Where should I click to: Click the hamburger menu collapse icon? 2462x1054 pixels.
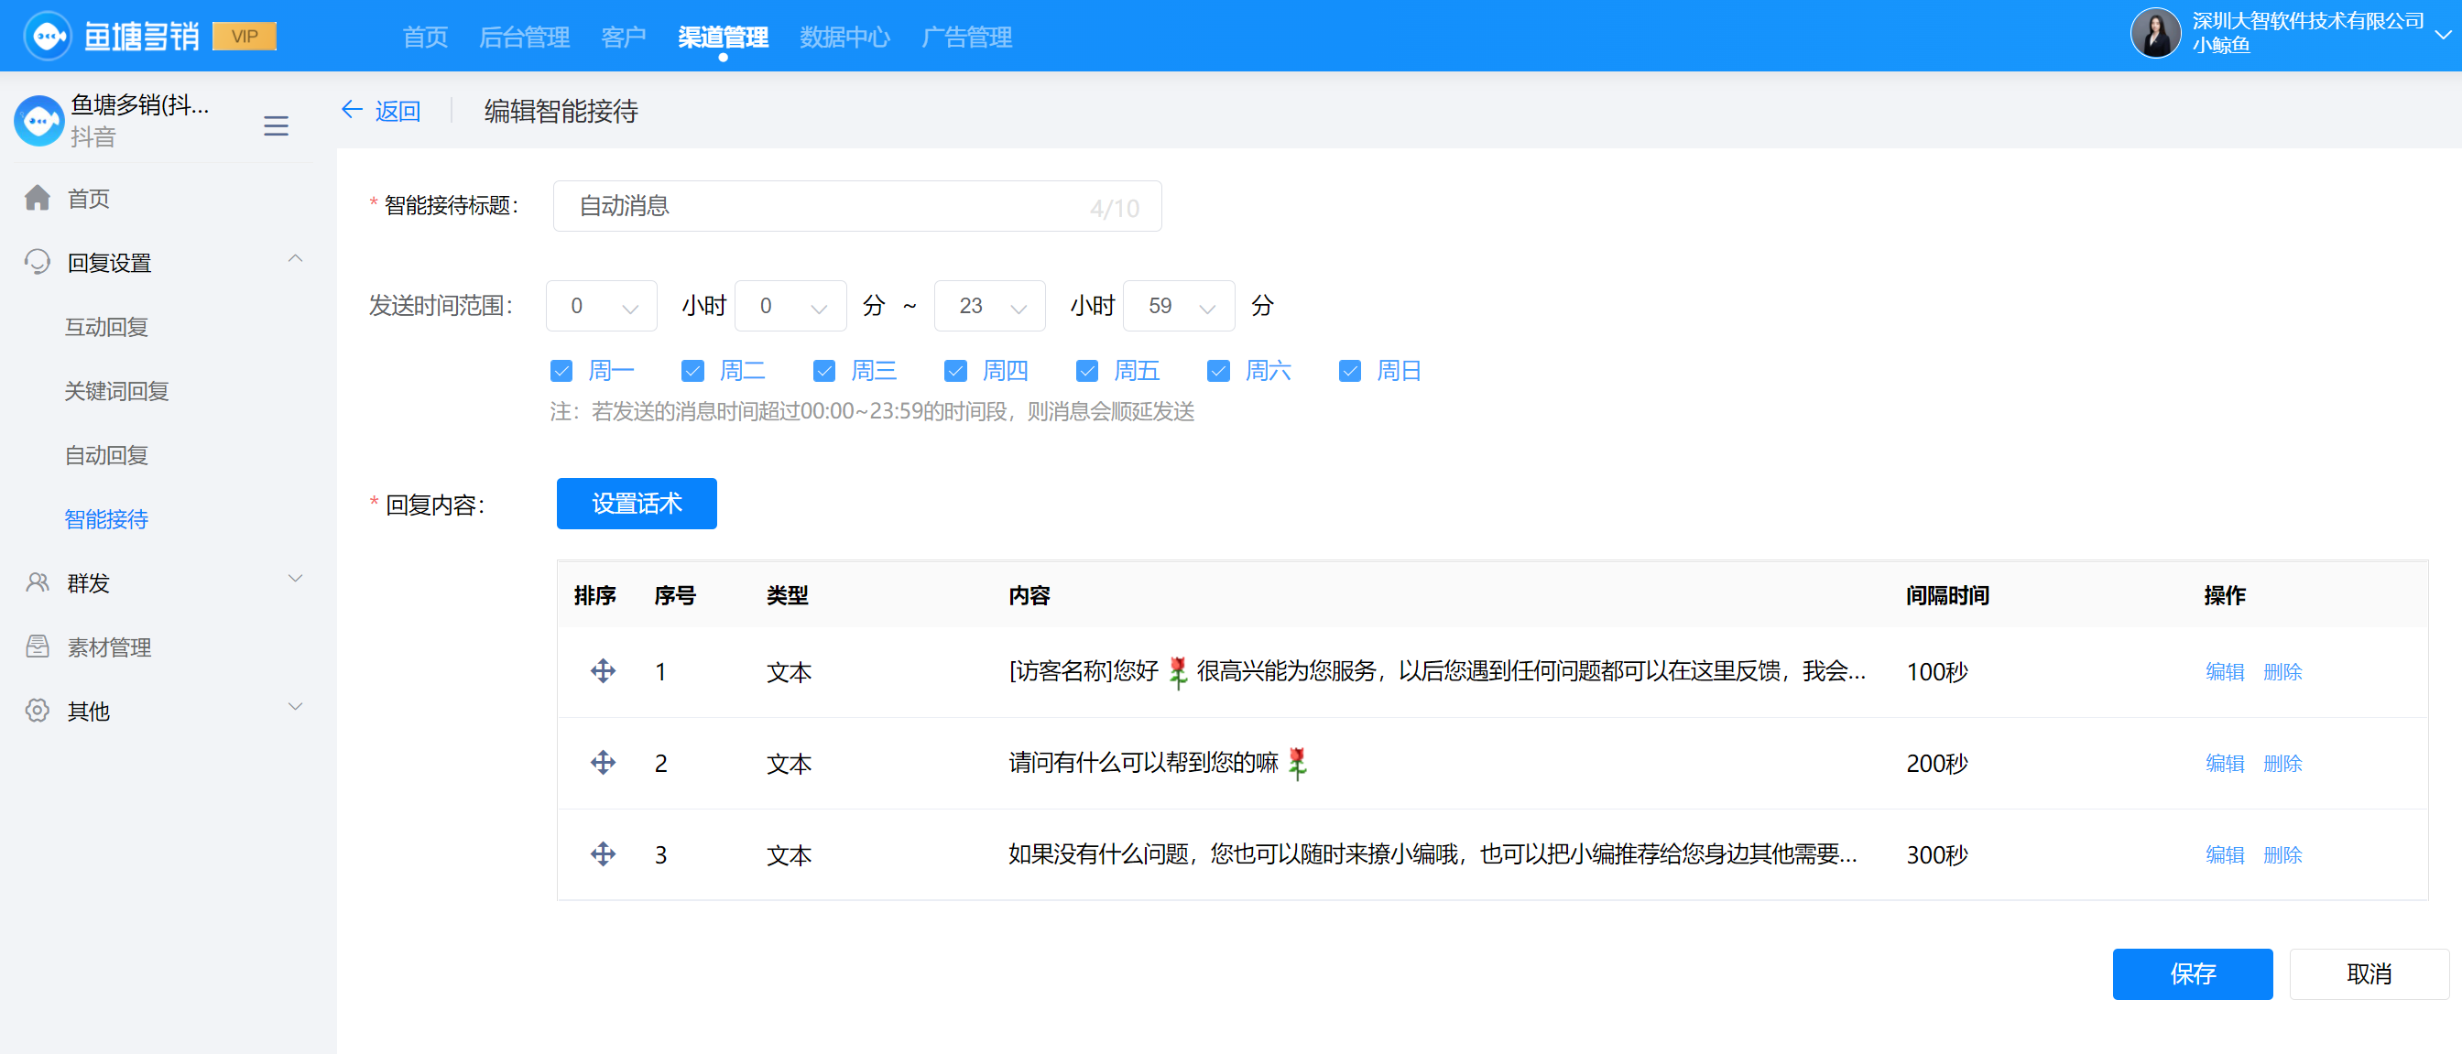276,126
